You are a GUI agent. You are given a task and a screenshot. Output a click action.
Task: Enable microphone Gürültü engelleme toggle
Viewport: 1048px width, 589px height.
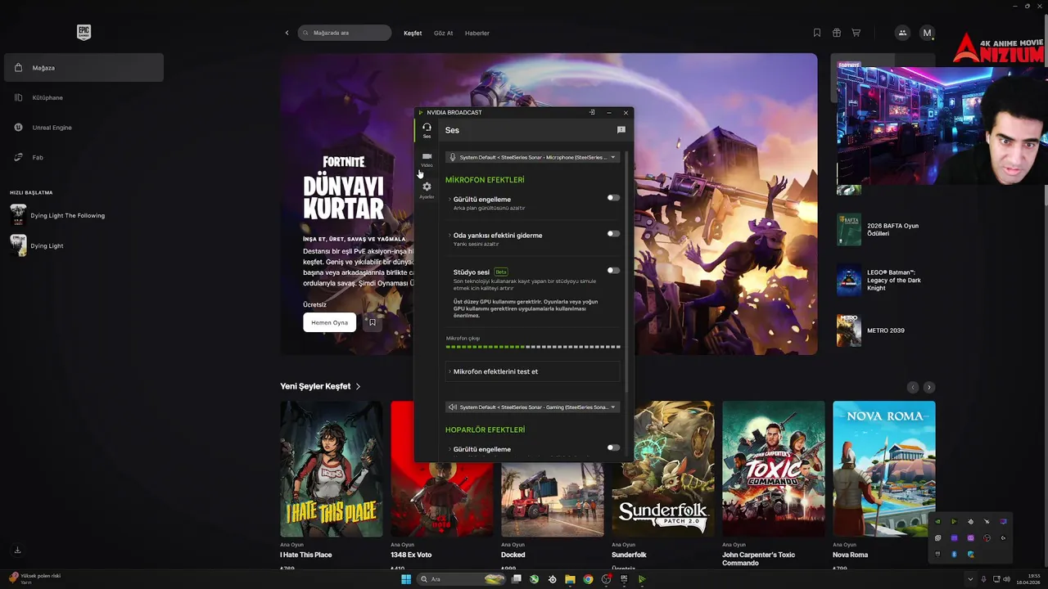pos(613,198)
